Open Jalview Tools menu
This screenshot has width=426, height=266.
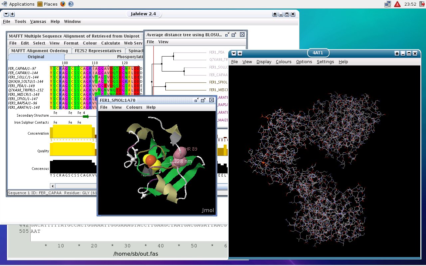pos(20,21)
